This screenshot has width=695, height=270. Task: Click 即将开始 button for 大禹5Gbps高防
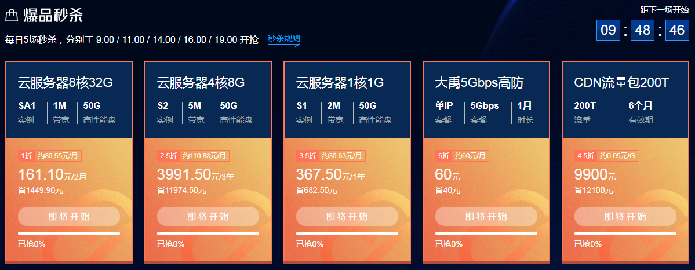tap(486, 216)
